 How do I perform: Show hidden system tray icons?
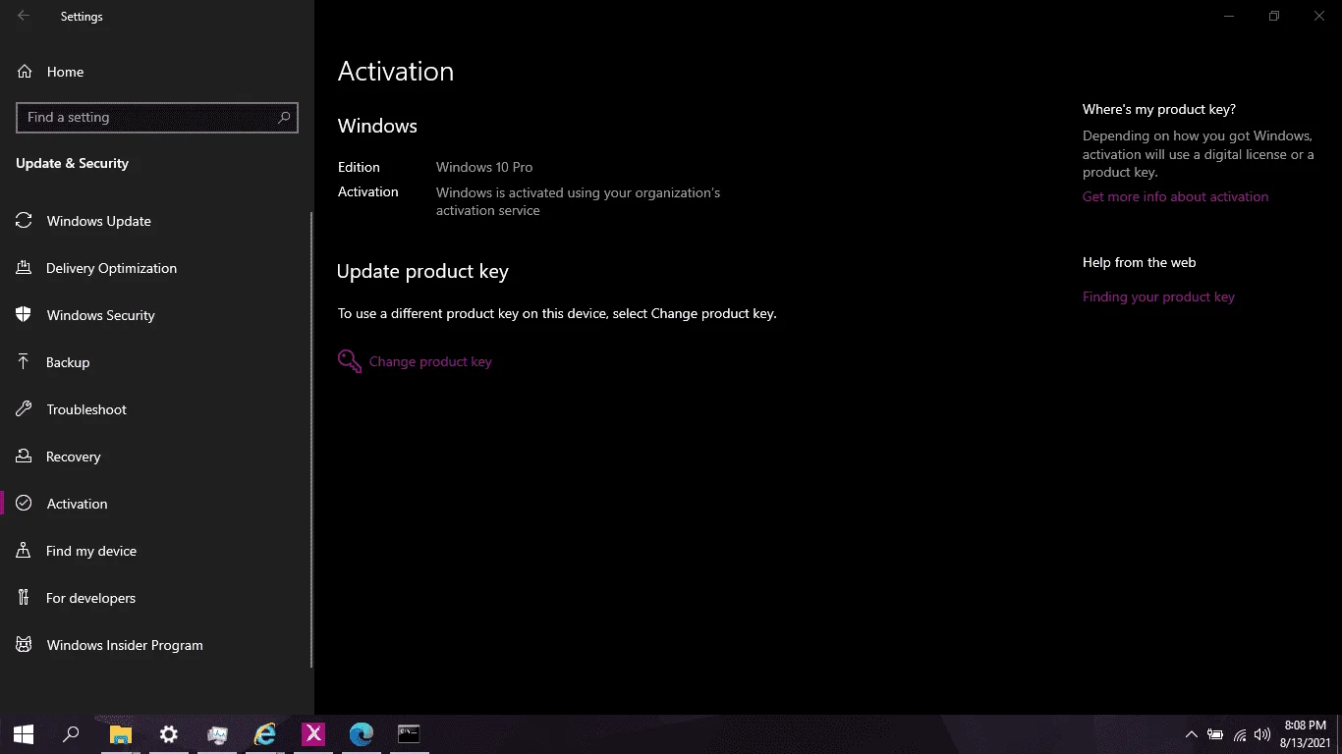point(1192,734)
